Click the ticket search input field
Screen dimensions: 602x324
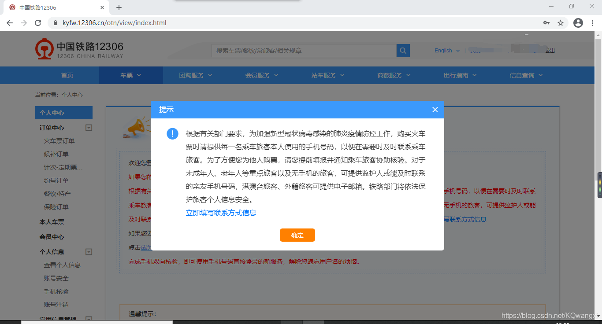[x=304, y=50]
